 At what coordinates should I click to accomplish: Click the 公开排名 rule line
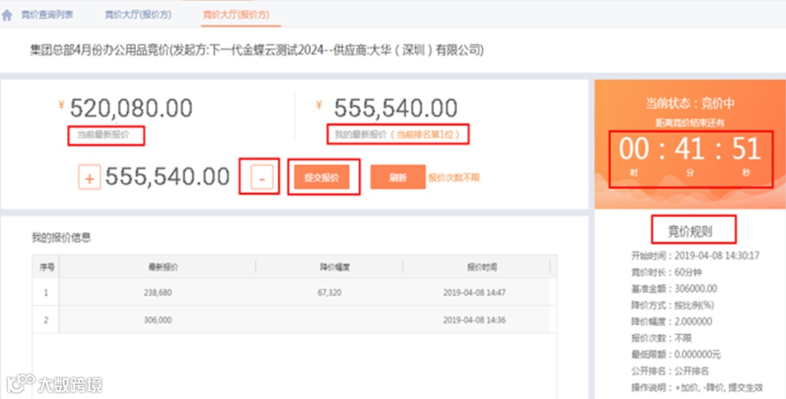pyautogui.click(x=670, y=371)
